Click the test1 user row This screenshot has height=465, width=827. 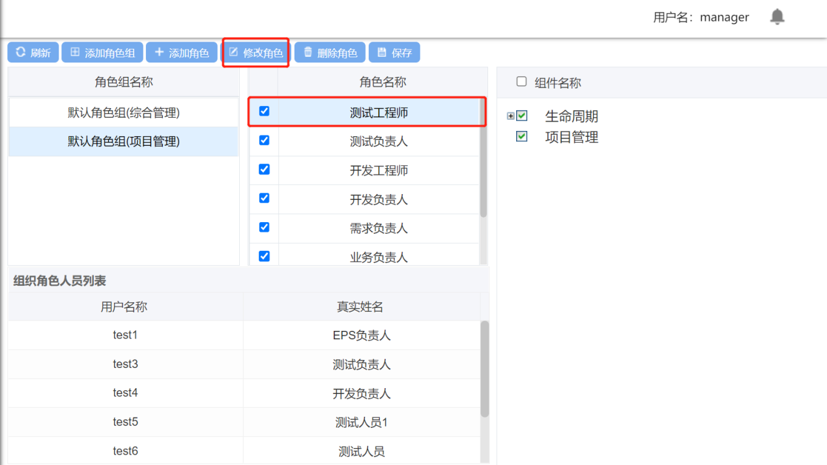(x=125, y=335)
